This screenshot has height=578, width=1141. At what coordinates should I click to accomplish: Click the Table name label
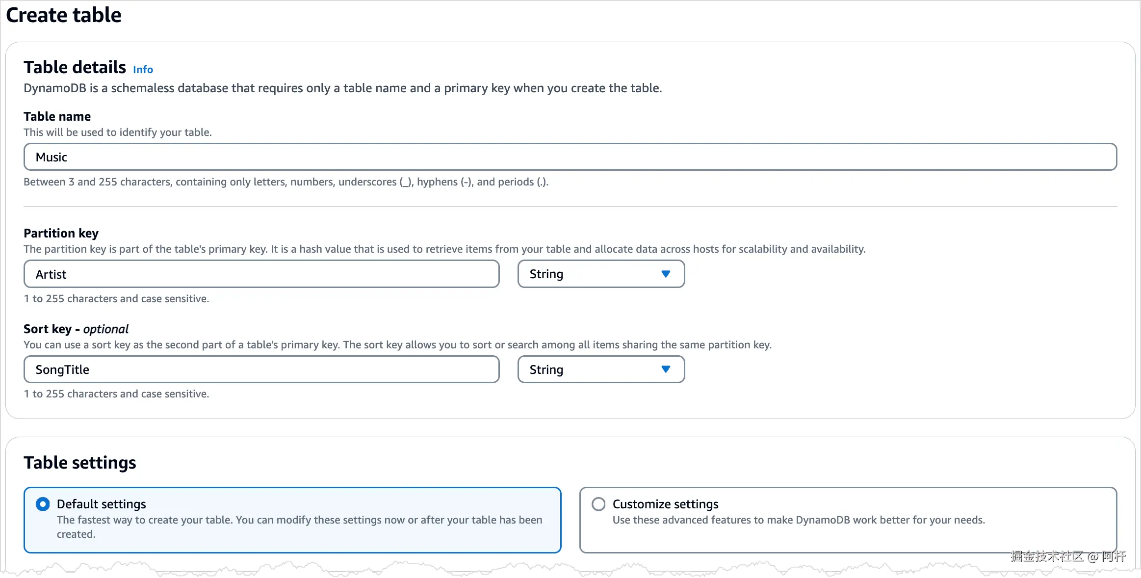tap(57, 116)
